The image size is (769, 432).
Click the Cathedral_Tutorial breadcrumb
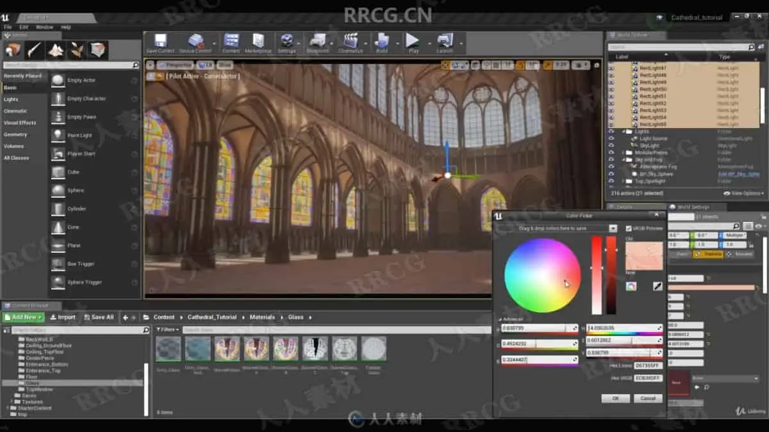coord(212,317)
